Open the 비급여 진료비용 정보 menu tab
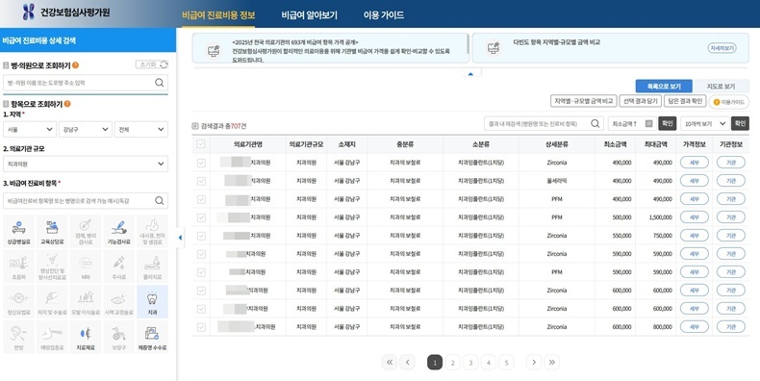The height and width of the screenshot is (381, 760). pos(218,14)
